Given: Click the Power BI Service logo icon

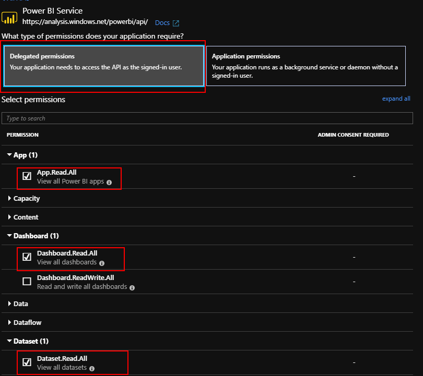Looking at the screenshot, I should [x=9, y=18].
